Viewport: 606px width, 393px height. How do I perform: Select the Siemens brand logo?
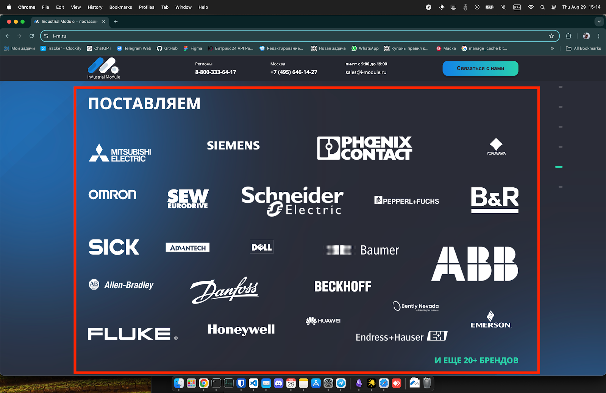(x=233, y=145)
